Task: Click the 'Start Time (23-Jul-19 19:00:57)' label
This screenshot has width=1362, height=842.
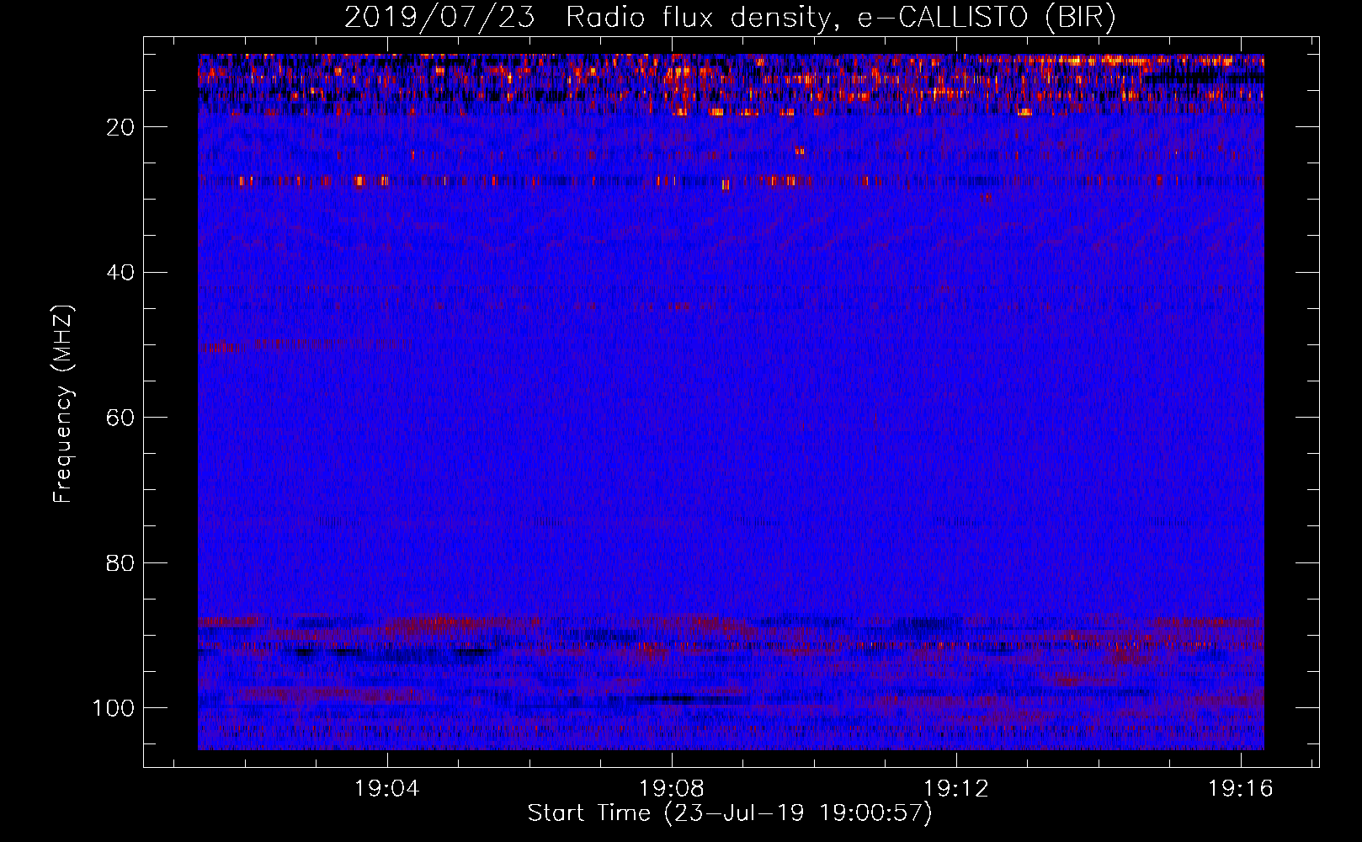Action: (730, 813)
